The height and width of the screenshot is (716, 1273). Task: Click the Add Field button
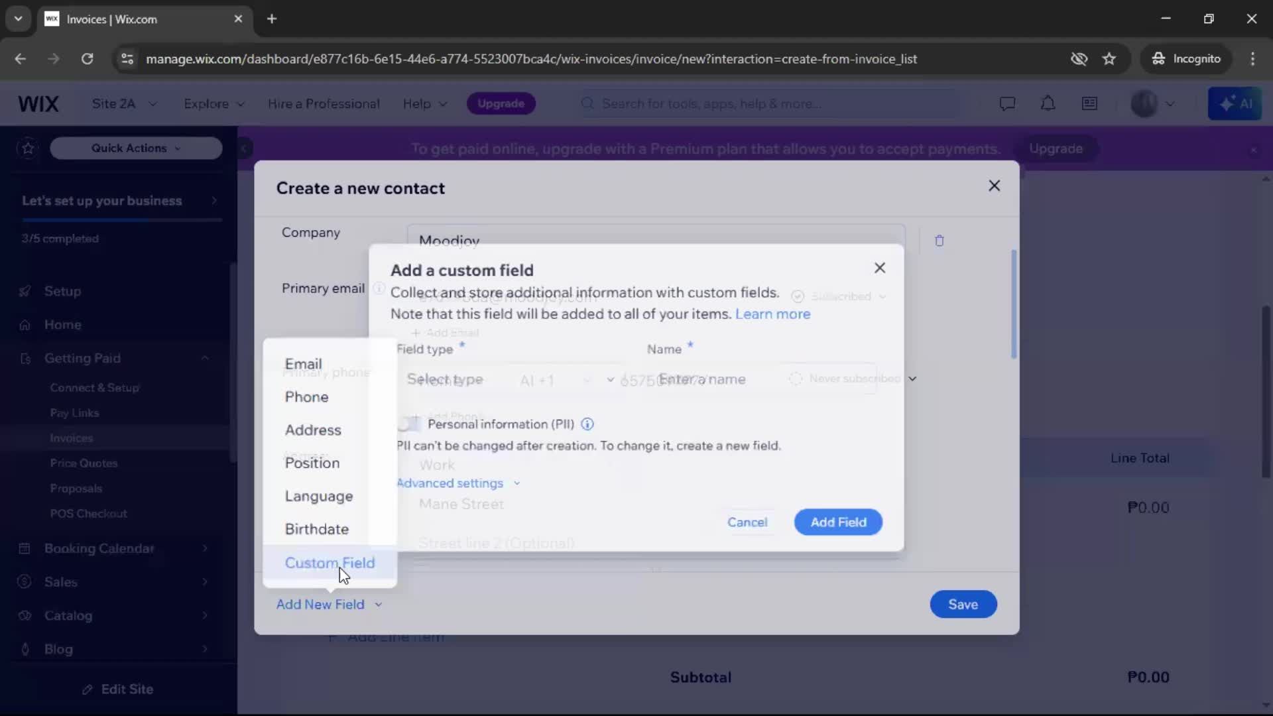point(838,522)
